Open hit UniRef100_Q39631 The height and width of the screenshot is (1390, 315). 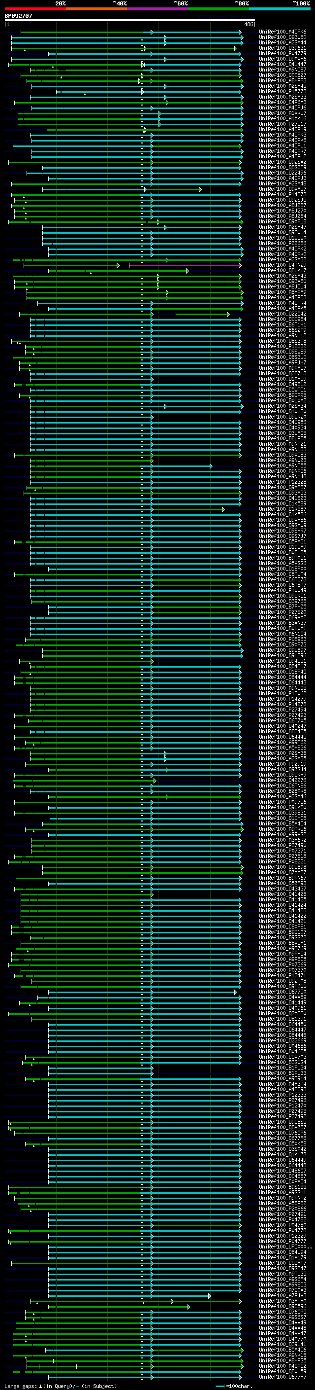point(283,48)
